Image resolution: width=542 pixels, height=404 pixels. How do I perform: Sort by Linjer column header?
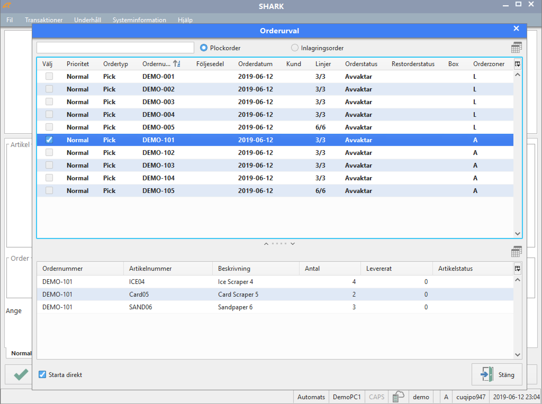323,64
